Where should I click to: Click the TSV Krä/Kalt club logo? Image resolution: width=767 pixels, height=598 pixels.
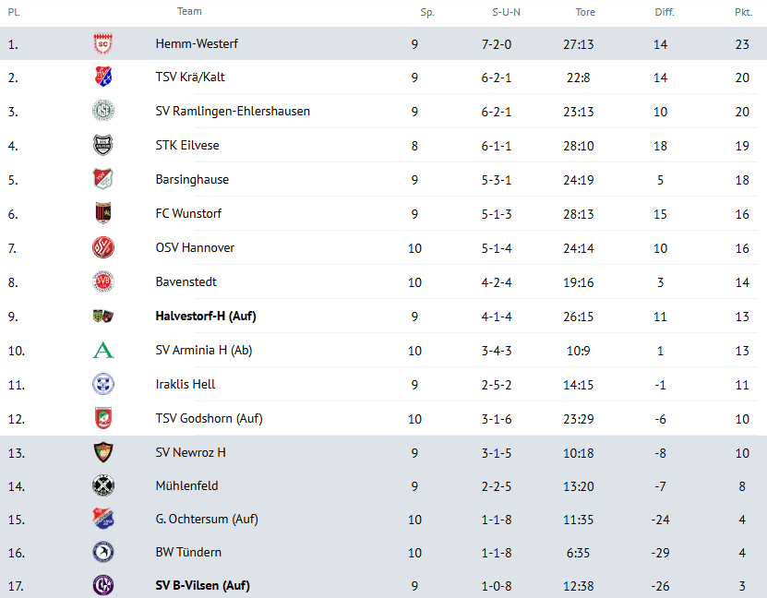coord(102,78)
